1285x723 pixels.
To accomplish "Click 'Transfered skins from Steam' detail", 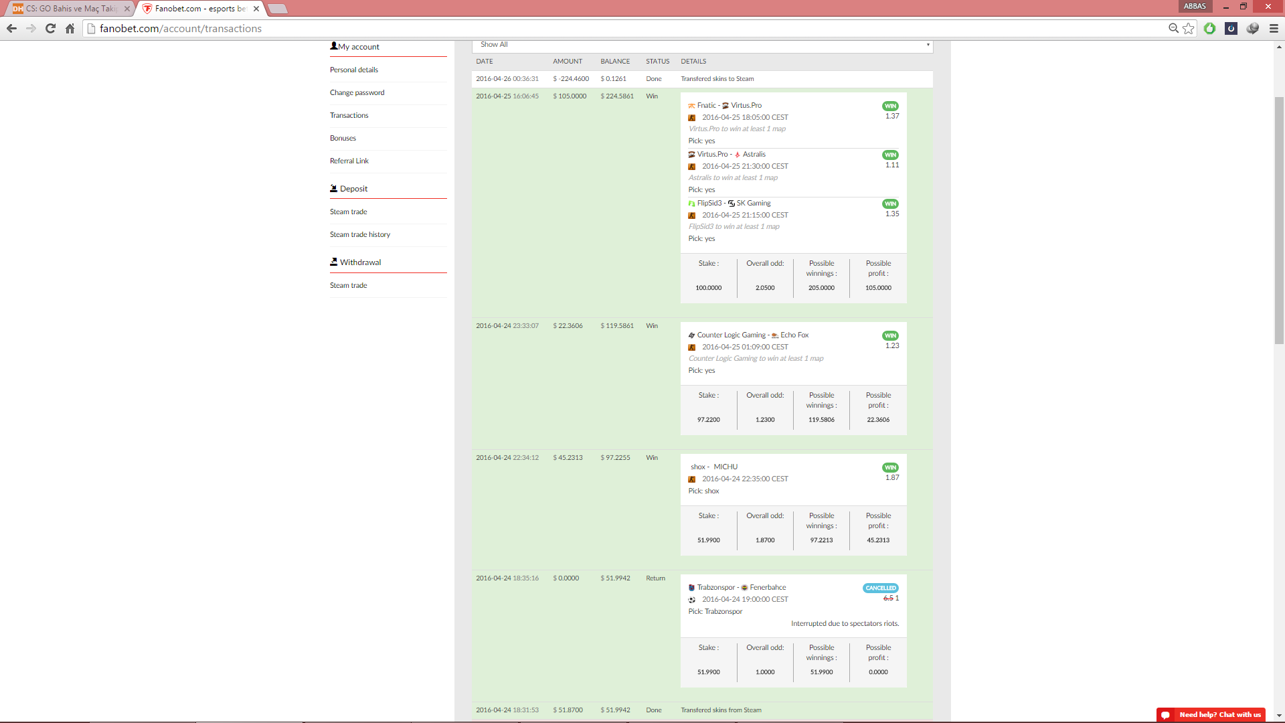I will [721, 710].
